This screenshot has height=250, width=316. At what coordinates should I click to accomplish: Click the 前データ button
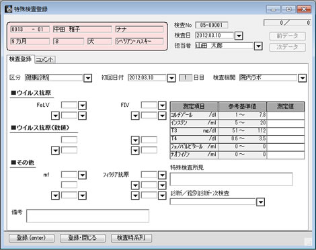287,36
